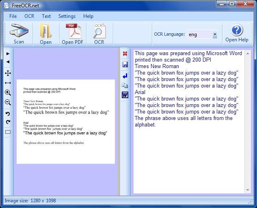The image size is (257, 208).
Task: Rotate image counterclockwise
Action: point(8,114)
